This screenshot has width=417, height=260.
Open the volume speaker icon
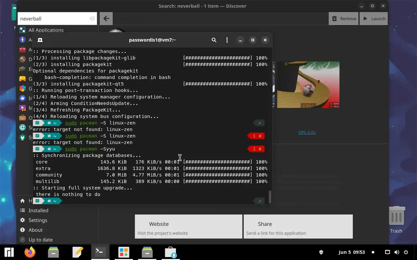coord(396,252)
